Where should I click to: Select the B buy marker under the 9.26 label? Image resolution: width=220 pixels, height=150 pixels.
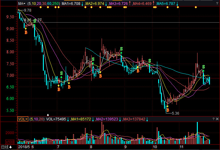[x=26, y=32]
